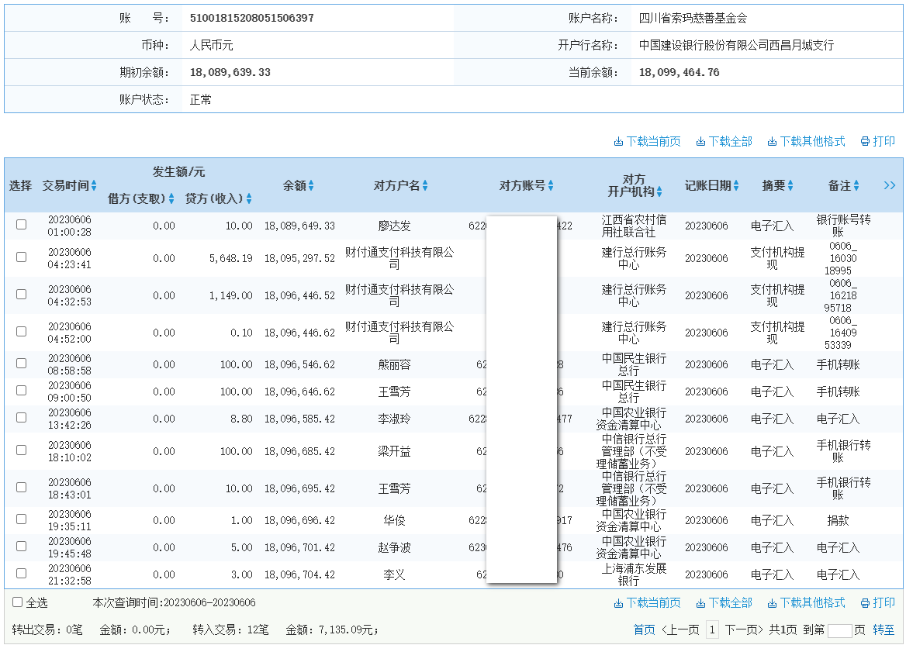
Task: Select checkbox for 李淑玲 row
Action: pos(22,418)
